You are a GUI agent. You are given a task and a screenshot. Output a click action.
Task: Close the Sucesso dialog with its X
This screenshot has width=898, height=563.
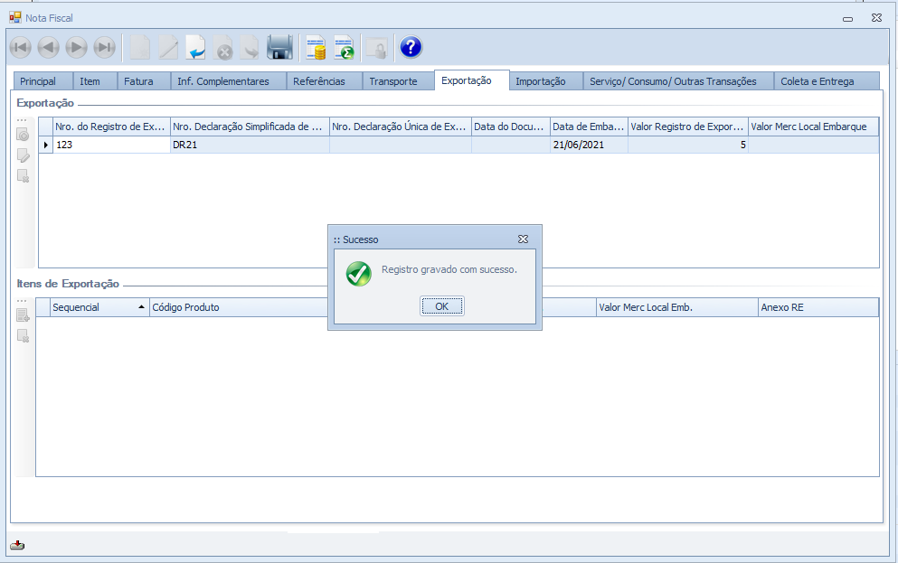[523, 239]
